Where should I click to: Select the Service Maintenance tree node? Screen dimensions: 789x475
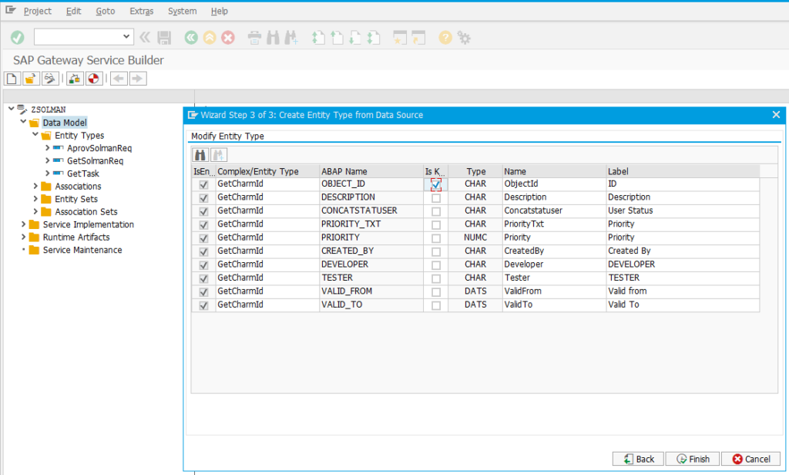[x=82, y=250]
